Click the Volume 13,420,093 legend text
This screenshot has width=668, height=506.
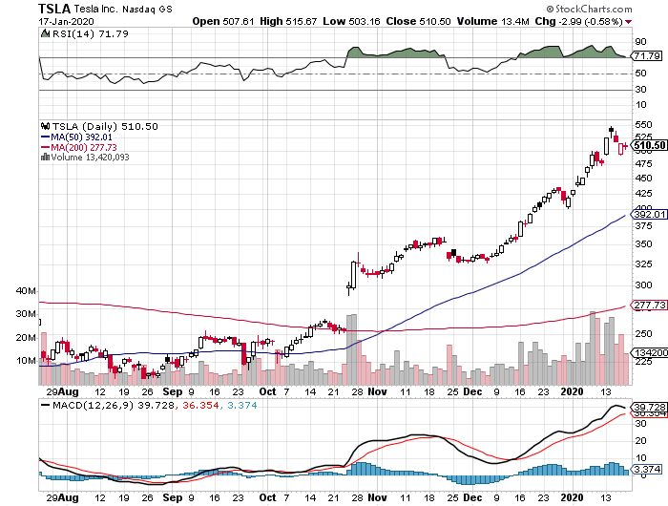point(90,158)
